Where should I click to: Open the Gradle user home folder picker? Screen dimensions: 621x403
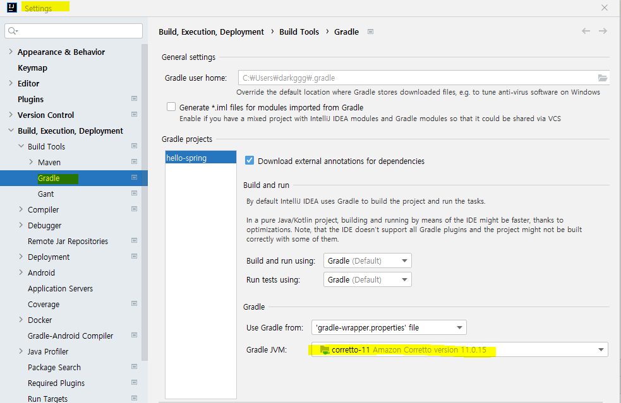click(x=602, y=78)
